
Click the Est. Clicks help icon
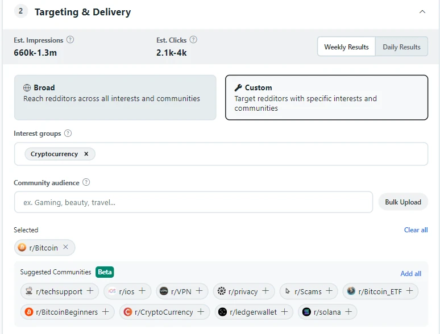tap(193, 40)
